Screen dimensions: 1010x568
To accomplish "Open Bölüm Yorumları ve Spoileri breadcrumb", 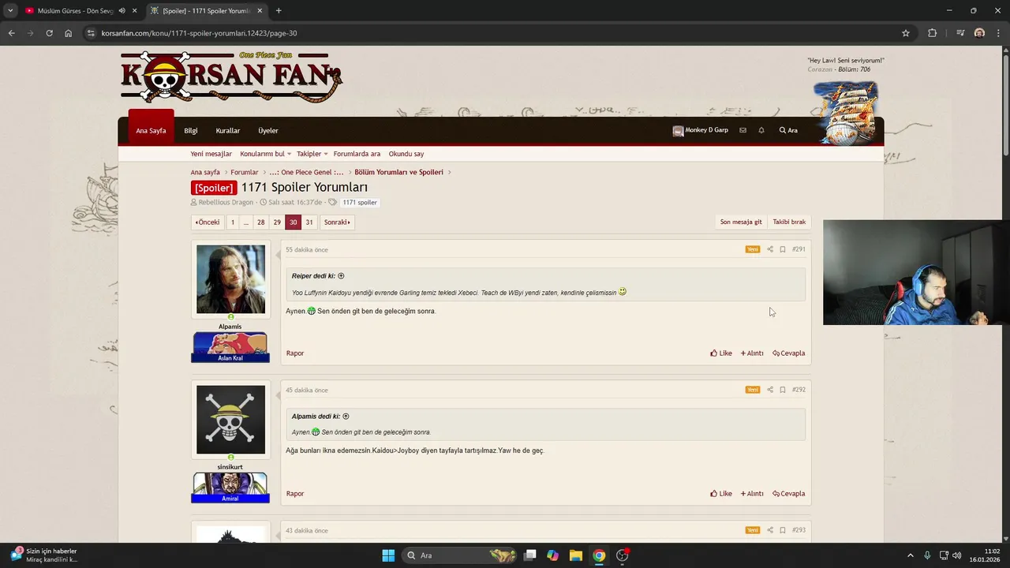I will click(398, 172).
